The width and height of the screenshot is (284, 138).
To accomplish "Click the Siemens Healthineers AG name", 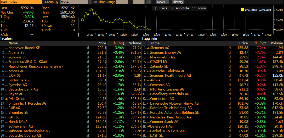I will pos(171,76).
